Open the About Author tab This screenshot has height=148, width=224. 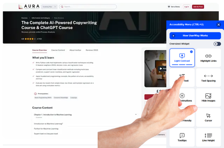click(75, 50)
